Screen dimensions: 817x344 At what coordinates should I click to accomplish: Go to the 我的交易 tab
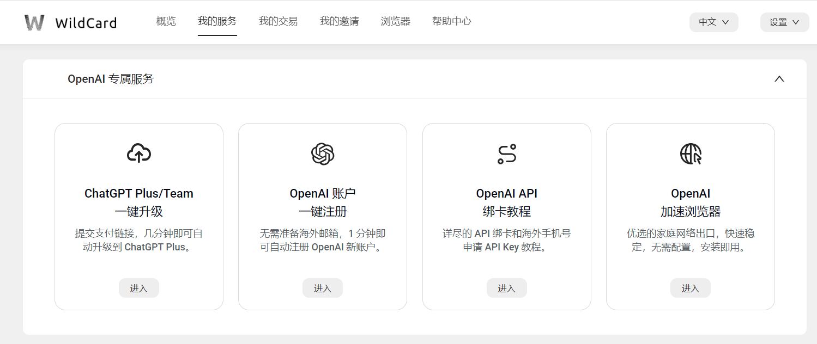point(279,22)
